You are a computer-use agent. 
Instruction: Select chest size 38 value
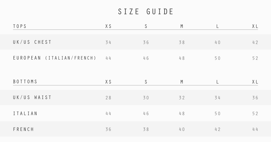[x=182, y=42]
